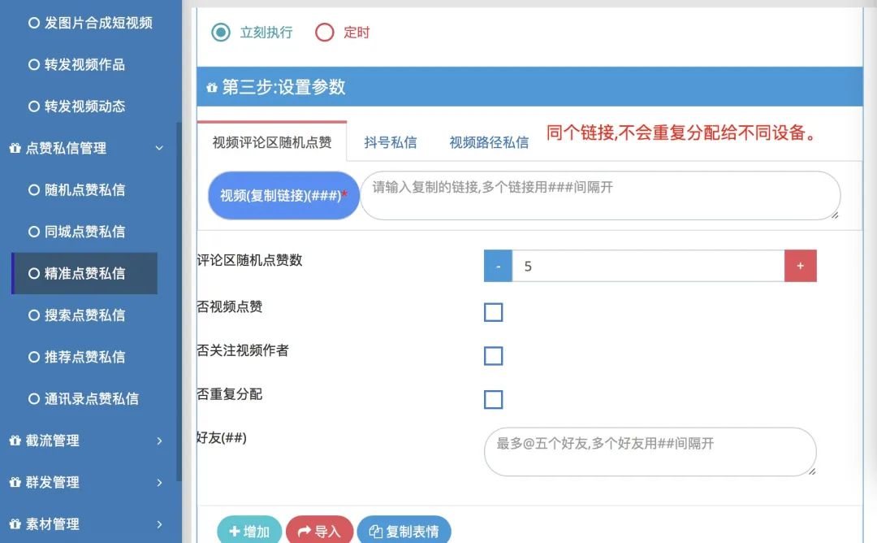Enable the 否视频点赞 checkbox
This screenshot has height=543, width=877.
tap(494, 312)
